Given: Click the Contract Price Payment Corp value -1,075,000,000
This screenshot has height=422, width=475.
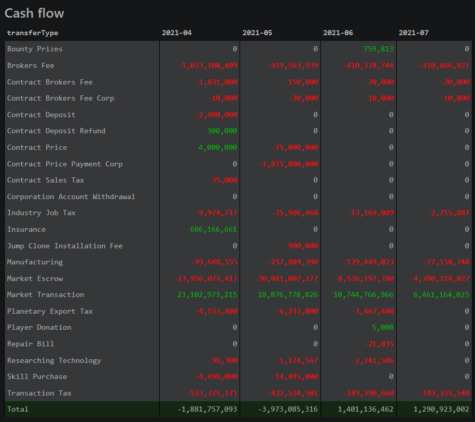Looking at the screenshot, I should click(289, 164).
